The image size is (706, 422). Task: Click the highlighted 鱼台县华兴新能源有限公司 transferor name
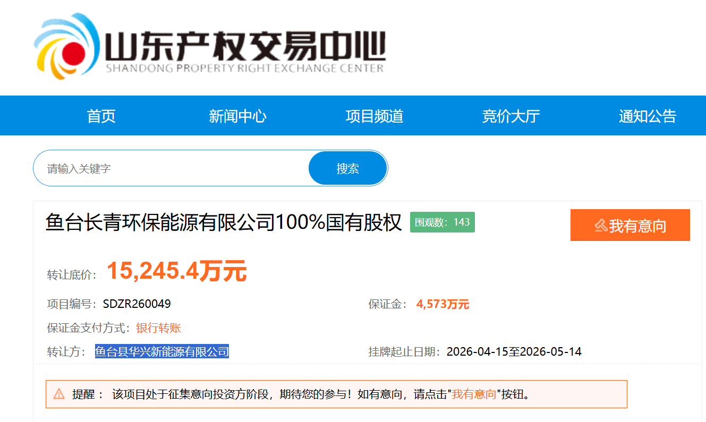[x=161, y=351]
